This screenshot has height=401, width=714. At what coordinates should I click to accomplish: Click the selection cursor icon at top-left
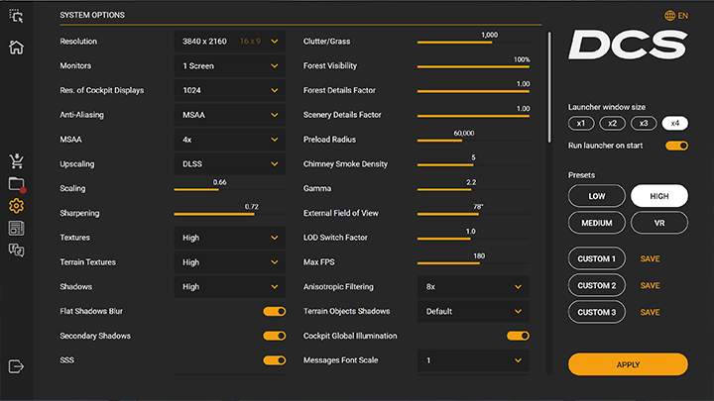[16, 14]
